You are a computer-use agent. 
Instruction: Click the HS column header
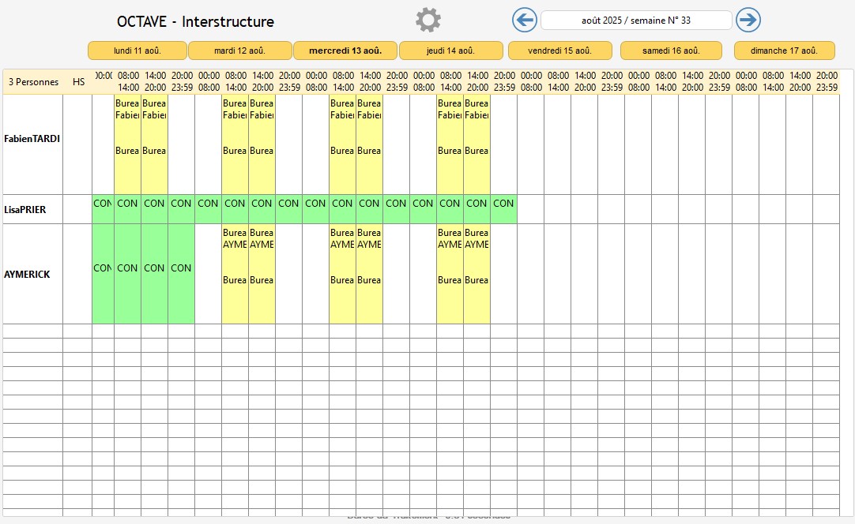(x=78, y=82)
